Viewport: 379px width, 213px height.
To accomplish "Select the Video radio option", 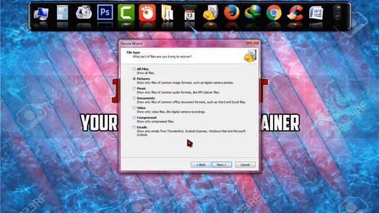I will (x=134, y=108).
